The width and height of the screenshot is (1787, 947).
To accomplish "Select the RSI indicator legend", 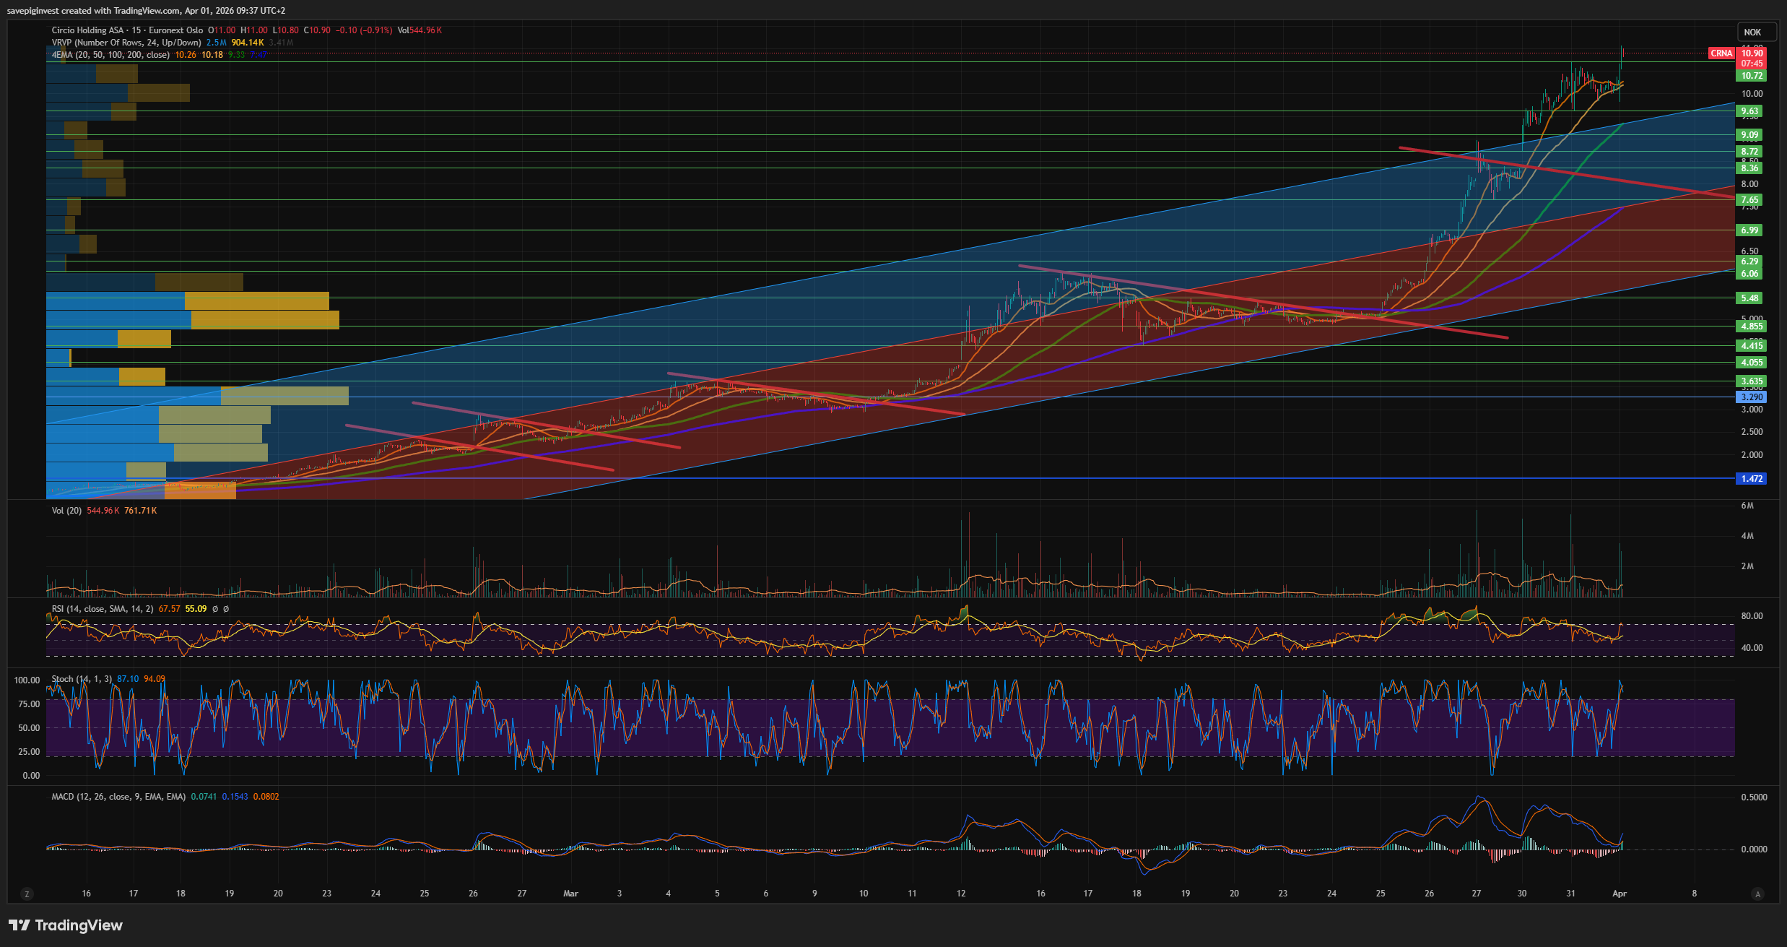I will click(x=102, y=609).
